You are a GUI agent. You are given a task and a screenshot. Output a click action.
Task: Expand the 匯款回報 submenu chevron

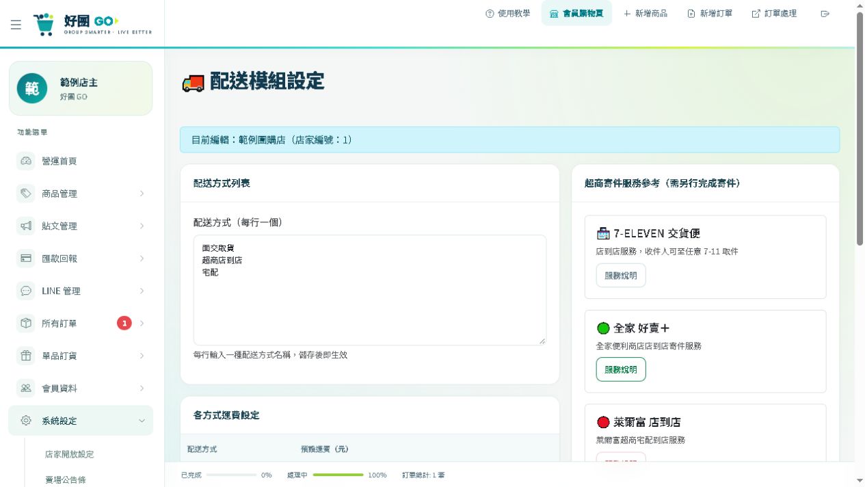pos(142,259)
